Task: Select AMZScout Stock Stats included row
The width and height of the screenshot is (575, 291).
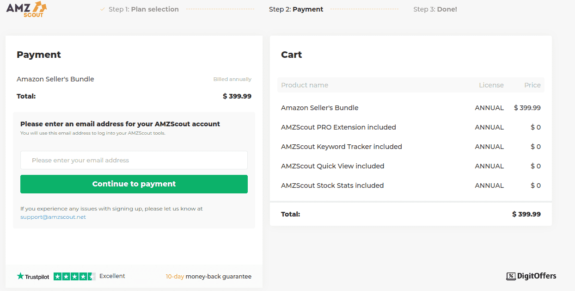Action: (x=411, y=186)
